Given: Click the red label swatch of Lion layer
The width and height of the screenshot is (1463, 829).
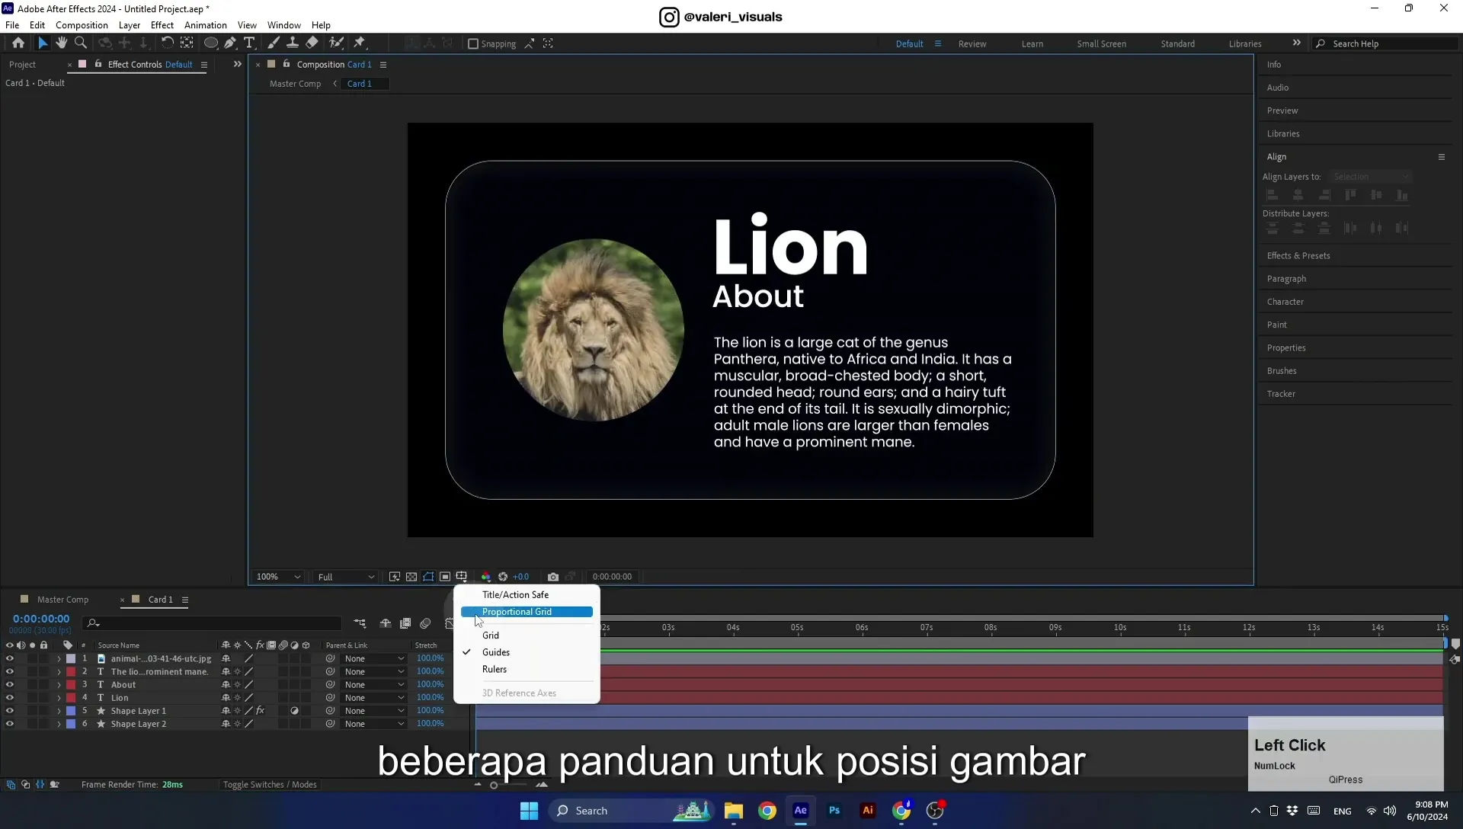Looking at the screenshot, I should [71, 698].
